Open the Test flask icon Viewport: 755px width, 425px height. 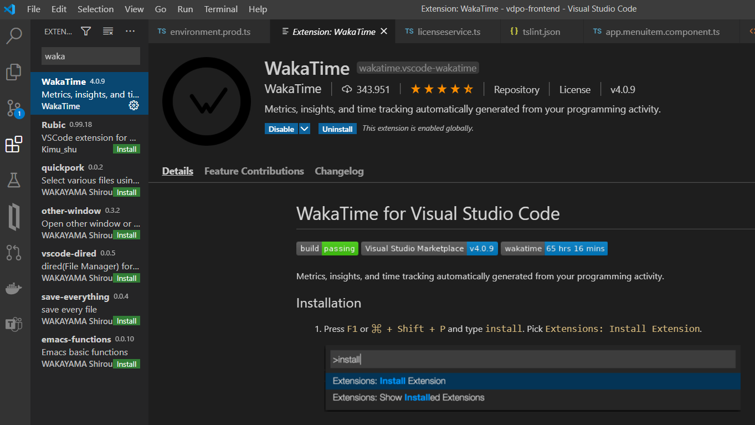click(x=14, y=180)
